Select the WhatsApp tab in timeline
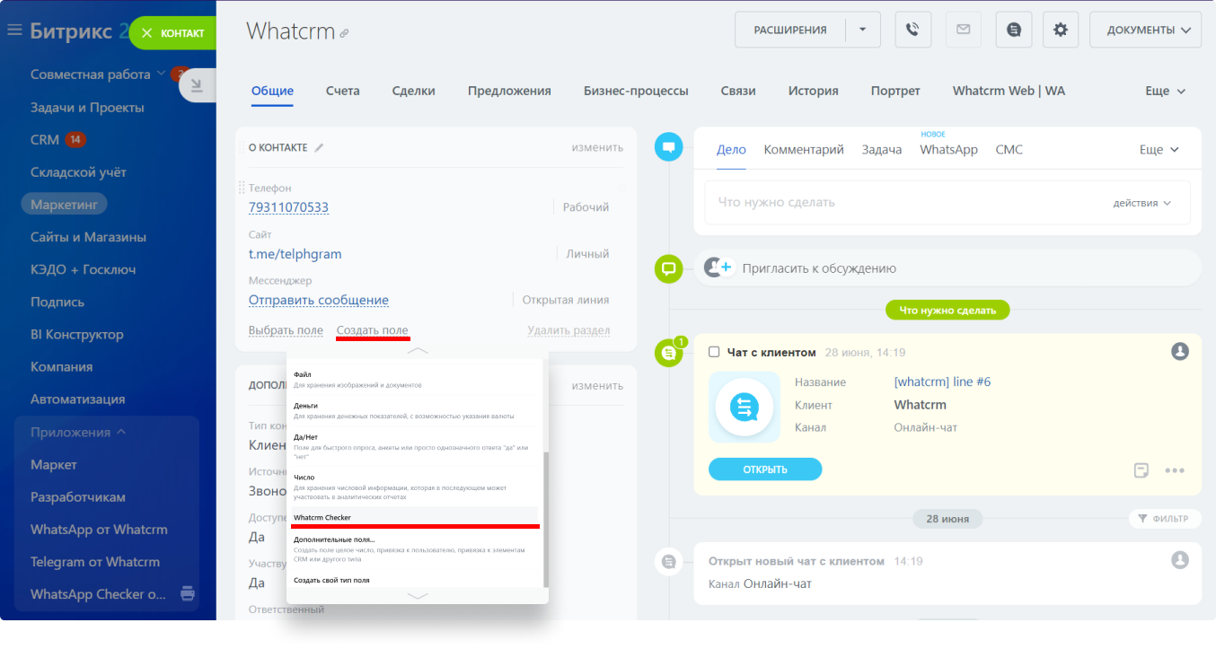The height and width of the screenshot is (649, 1216). tap(948, 150)
